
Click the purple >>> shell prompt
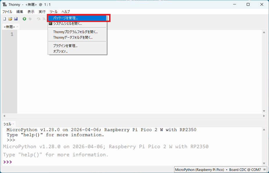click(x=8, y=162)
